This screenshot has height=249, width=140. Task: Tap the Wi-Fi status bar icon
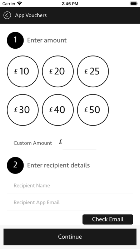tap(20, 4)
